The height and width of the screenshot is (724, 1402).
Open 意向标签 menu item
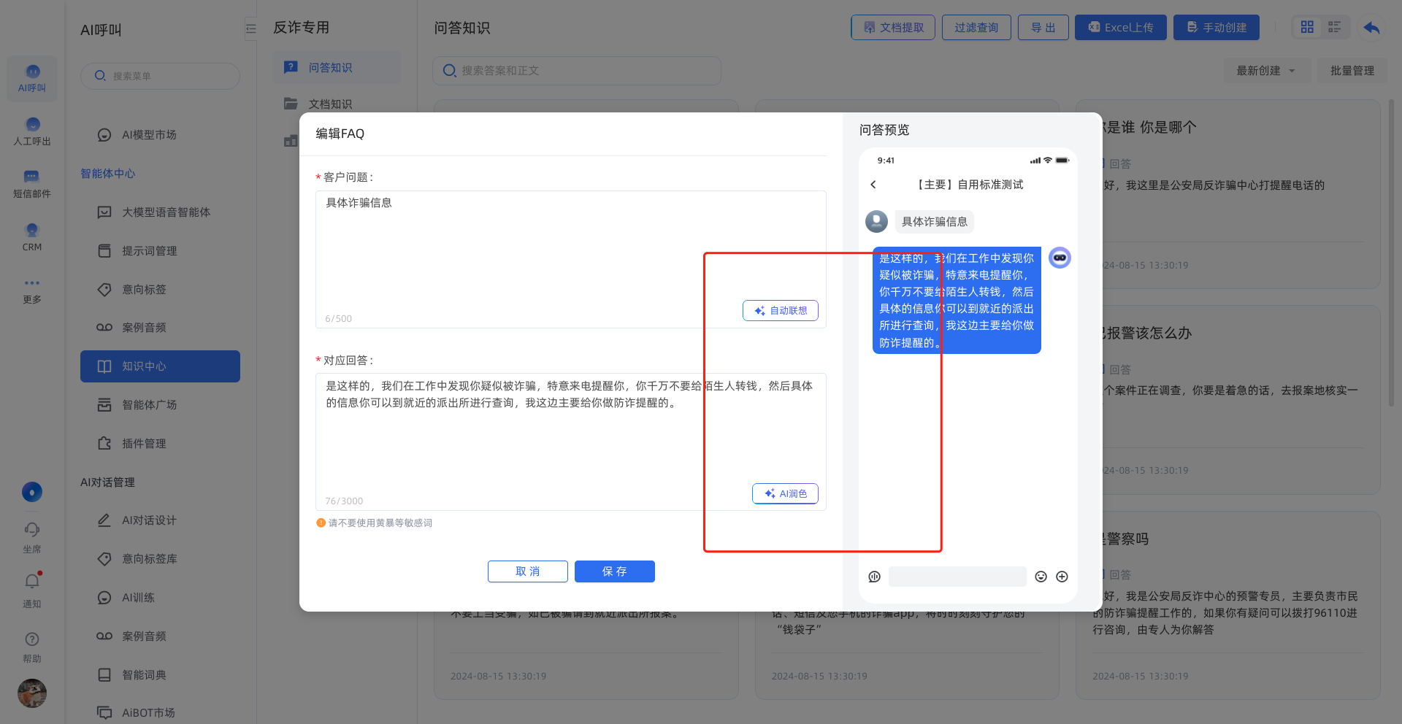coord(160,289)
